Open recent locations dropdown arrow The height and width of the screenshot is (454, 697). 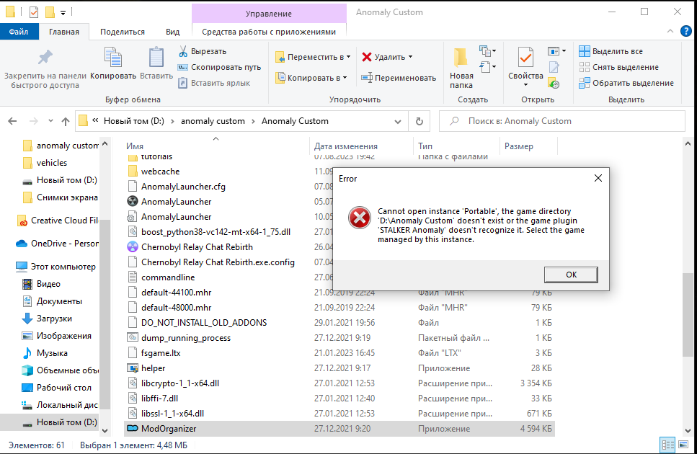(x=50, y=121)
